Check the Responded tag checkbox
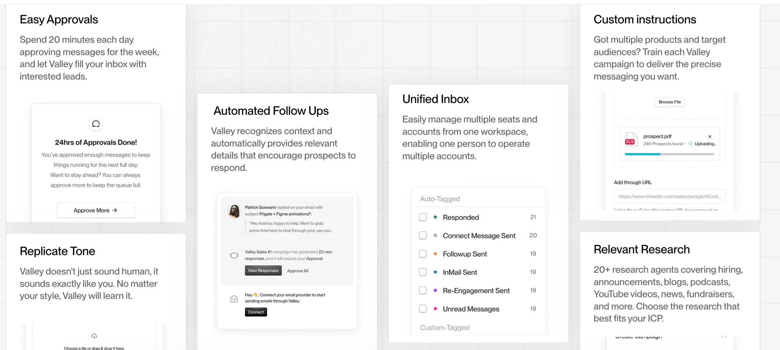 (x=423, y=217)
